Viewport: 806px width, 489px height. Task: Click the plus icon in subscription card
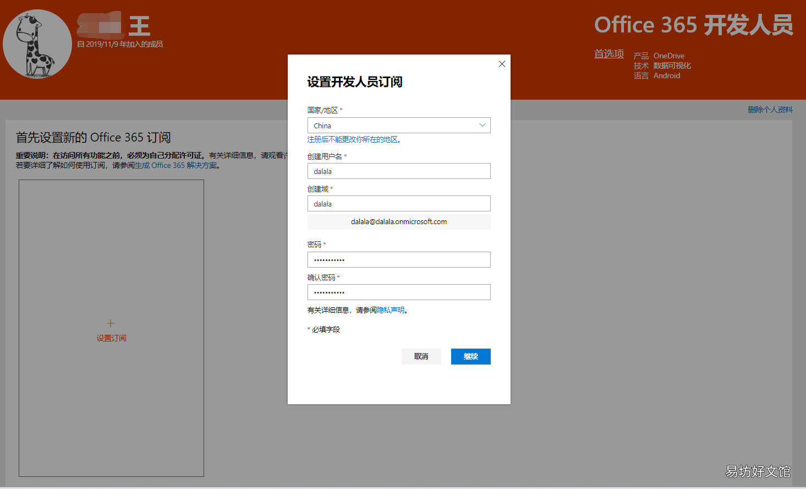[111, 323]
